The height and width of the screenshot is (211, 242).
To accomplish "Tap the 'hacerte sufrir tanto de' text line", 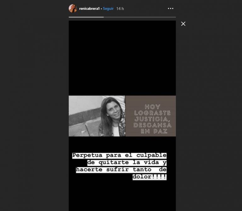I will click(121, 170).
